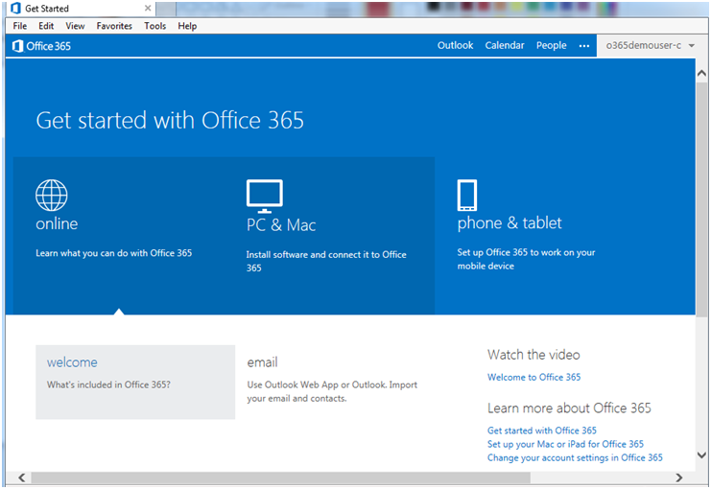Click the horizontal scrollbar right arrow
The width and height of the screenshot is (711, 489).
(x=677, y=477)
